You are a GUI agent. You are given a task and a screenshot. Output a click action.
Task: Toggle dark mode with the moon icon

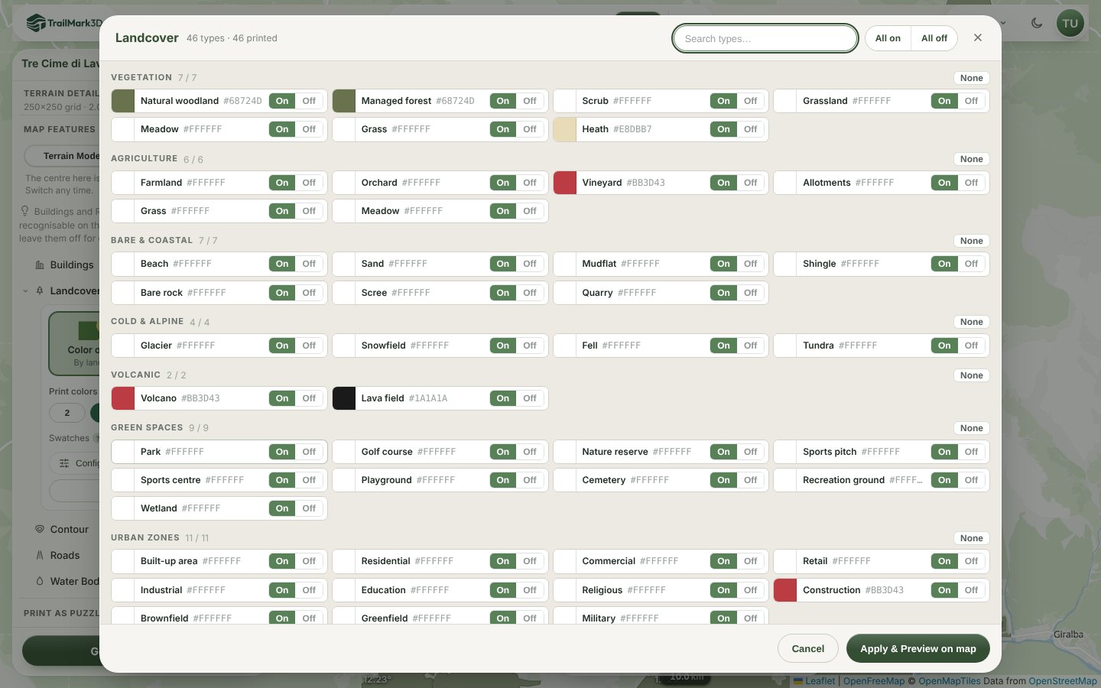click(x=1037, y=23)
